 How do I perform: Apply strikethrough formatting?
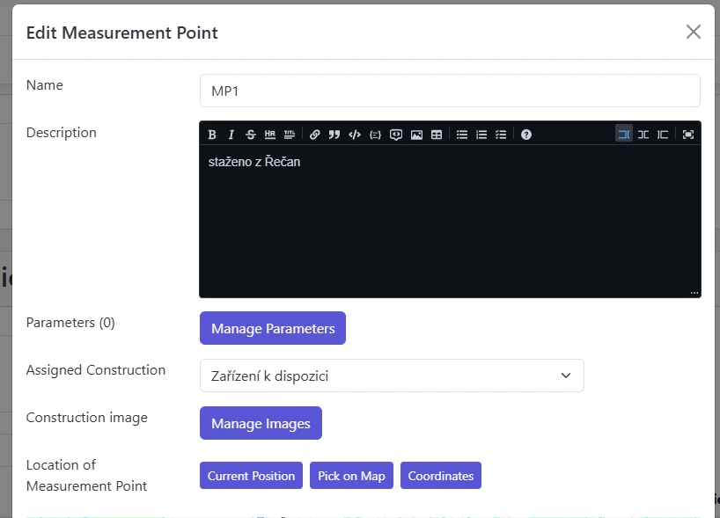250,134
